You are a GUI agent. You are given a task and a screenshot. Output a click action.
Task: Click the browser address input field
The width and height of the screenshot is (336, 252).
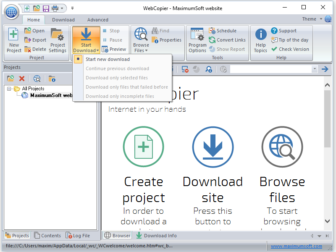[x=271, y=69]
